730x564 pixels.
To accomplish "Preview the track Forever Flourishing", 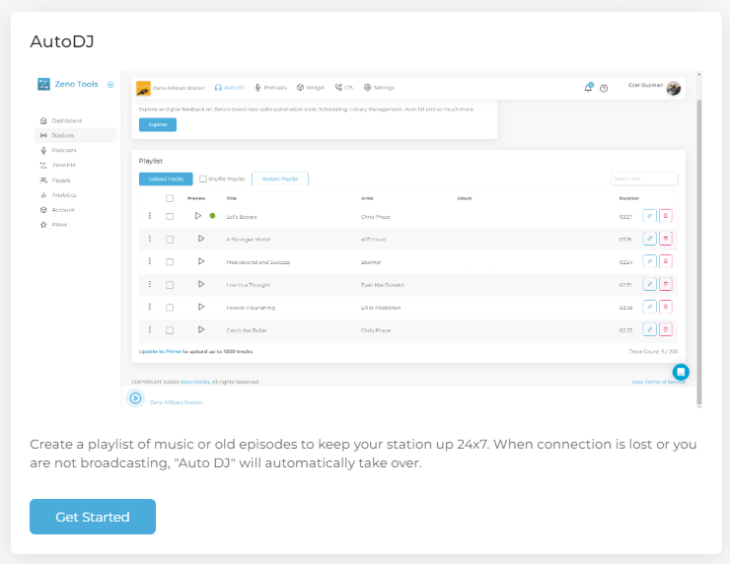I will coord(201,307).
